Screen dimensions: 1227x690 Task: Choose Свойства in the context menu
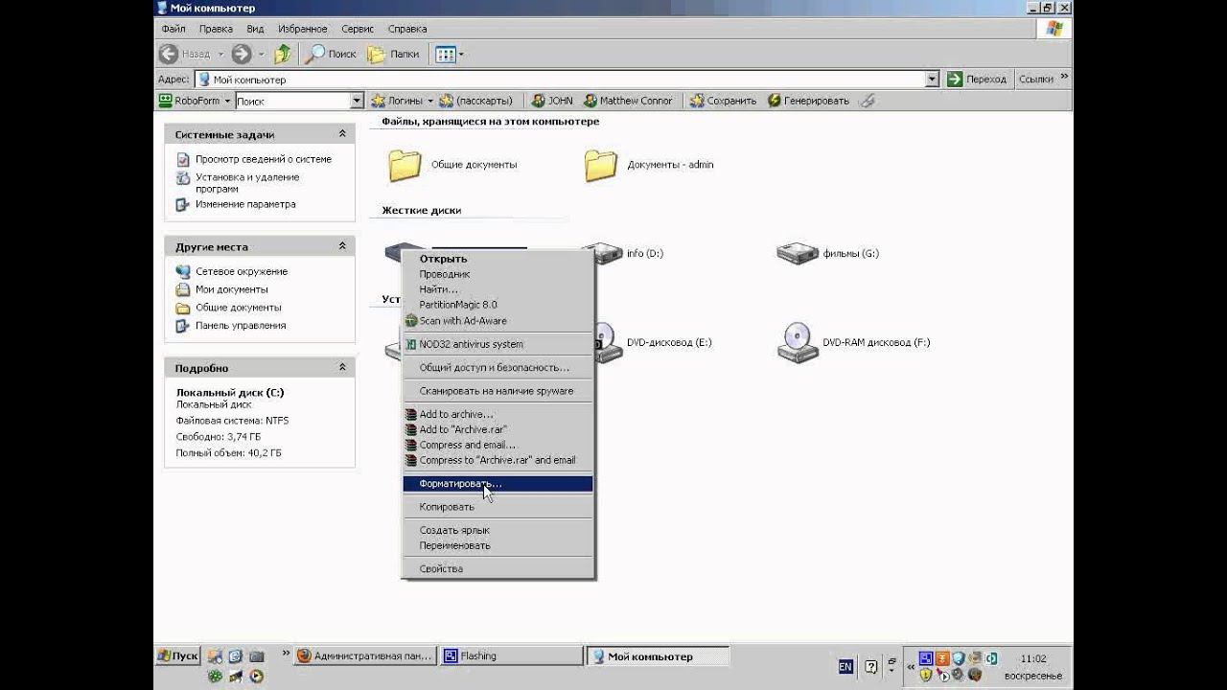point(498,569)
